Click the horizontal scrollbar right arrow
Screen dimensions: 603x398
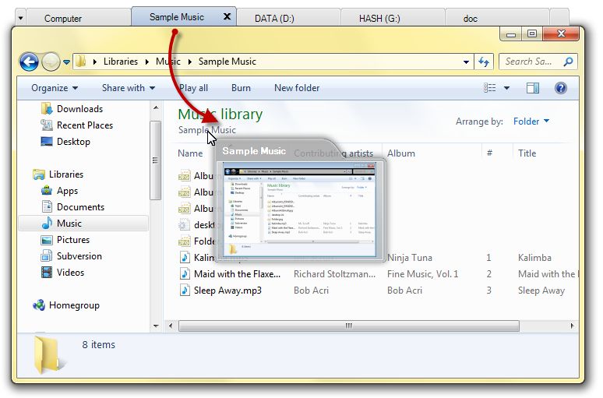tap(572, 326)
